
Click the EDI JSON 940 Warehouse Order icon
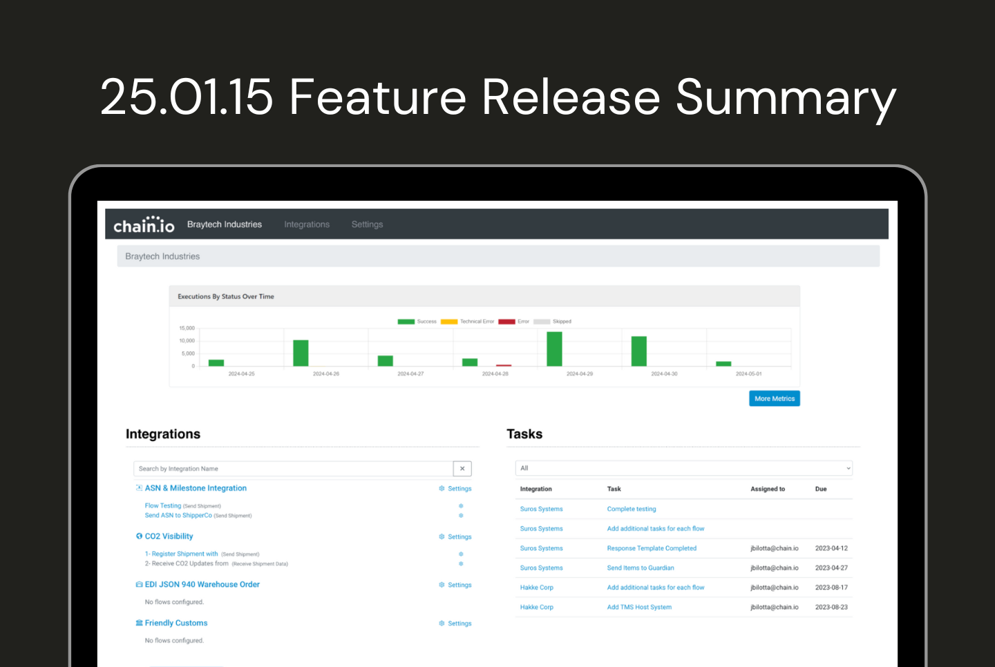[139, 585]
